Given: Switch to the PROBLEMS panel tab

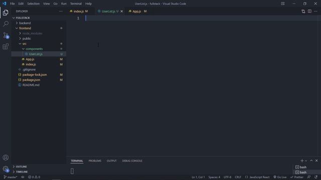Looking at the screenshot, I should [95, 161].
